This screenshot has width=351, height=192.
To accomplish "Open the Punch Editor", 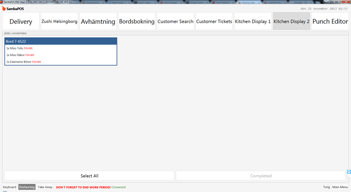I will [x=330, y=21].
